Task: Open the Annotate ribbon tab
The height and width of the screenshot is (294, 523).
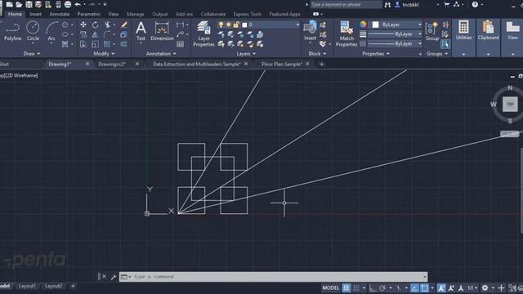Action: 60,14
